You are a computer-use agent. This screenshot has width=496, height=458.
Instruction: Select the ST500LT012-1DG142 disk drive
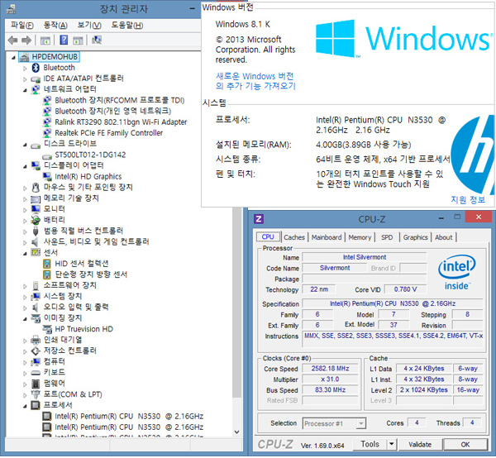tap(90, 155)
